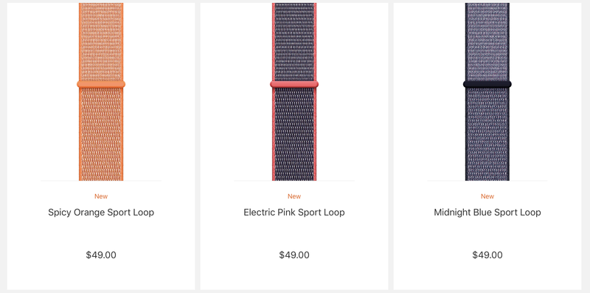
Task: Click empty space below the Midnight Blue price
Action: (x=487, y=276)
